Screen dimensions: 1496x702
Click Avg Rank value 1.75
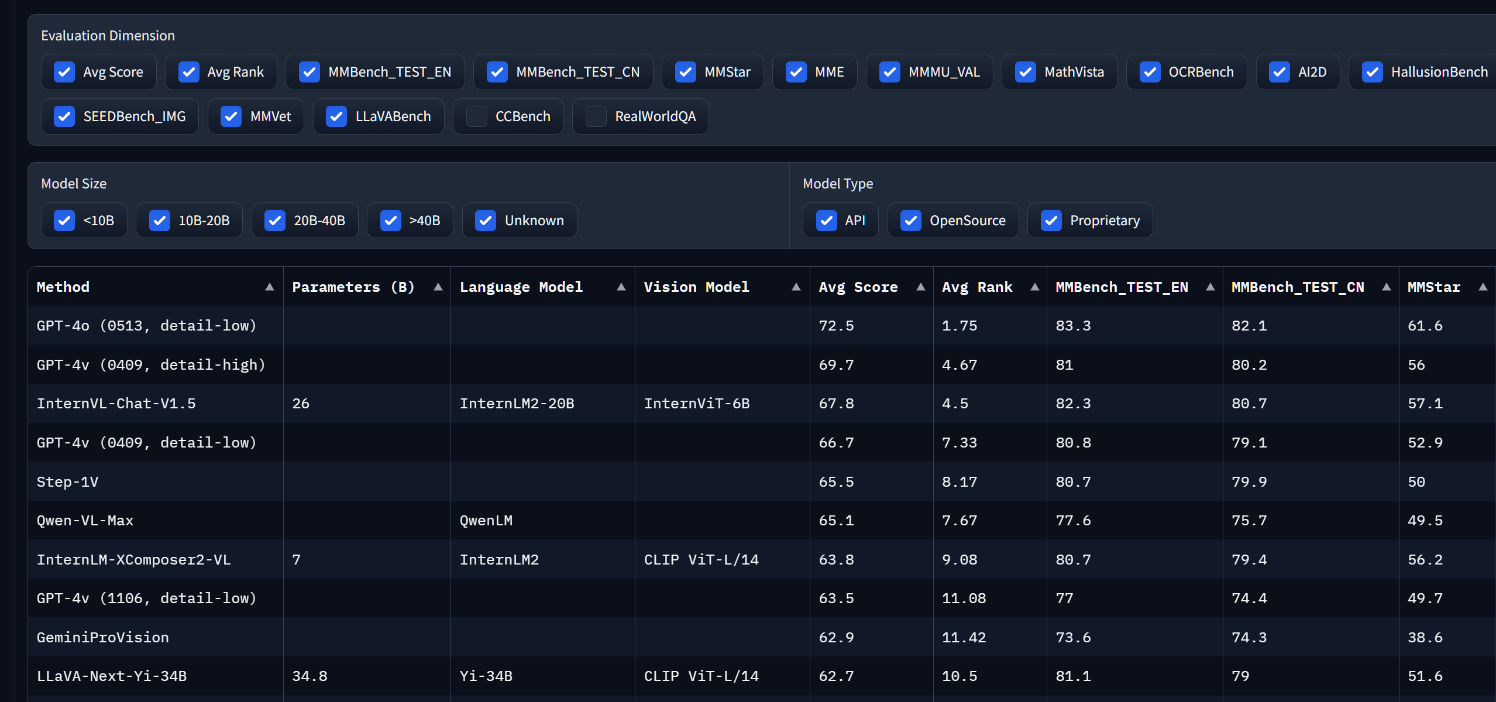click(x=959, y=326)
